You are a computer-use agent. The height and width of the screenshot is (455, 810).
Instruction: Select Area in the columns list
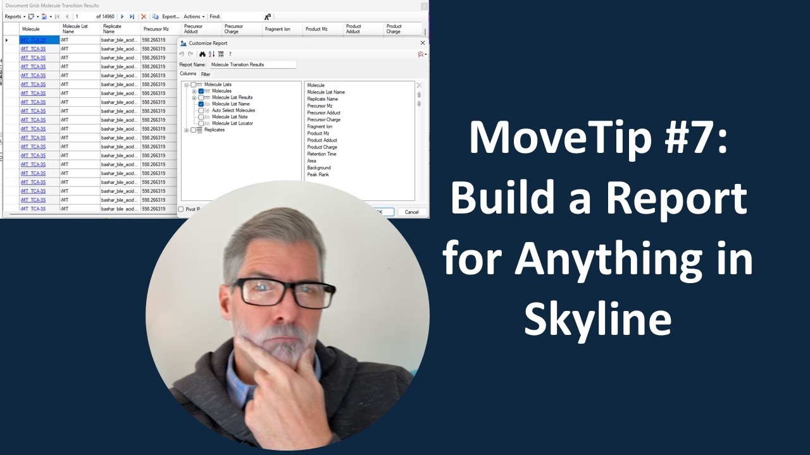click(311, 161)
